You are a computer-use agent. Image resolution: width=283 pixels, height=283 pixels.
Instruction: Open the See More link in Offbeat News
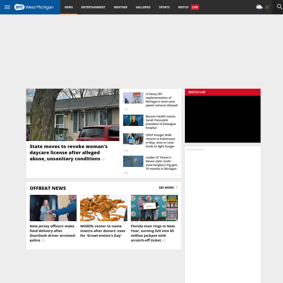[166, 188]
